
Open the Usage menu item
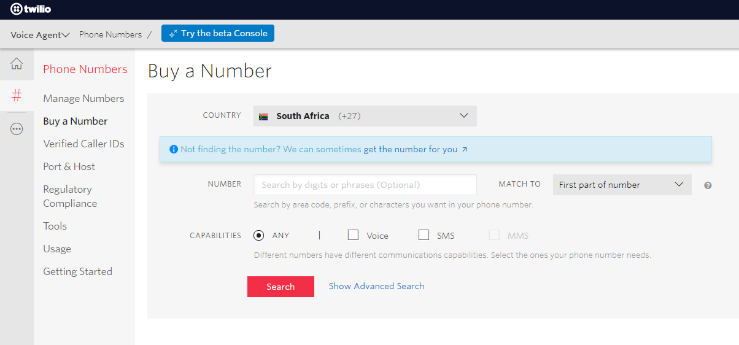57,249
